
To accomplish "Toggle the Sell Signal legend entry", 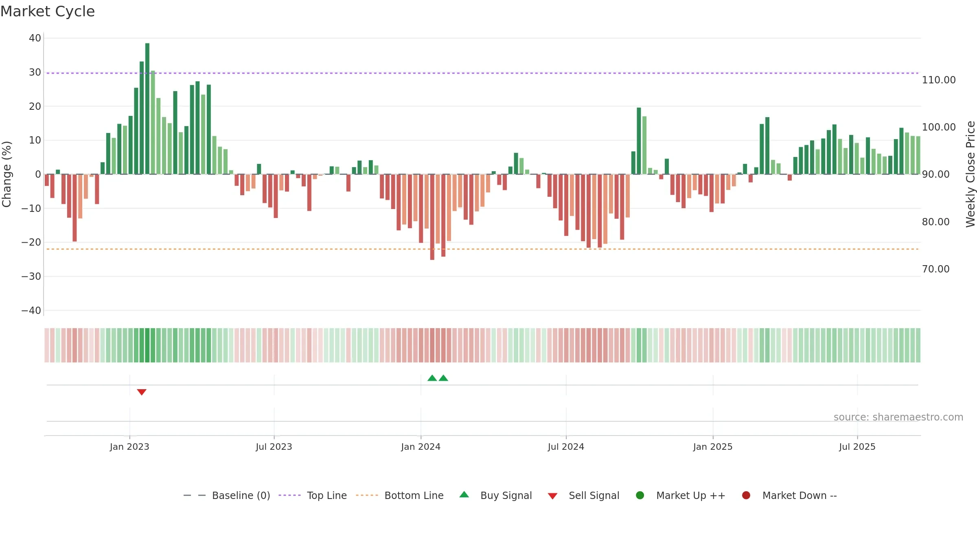I will pyautogui.click(x=583, y=495).
